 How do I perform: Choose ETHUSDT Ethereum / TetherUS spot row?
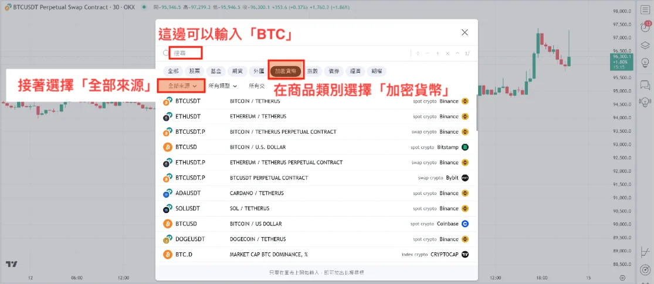pos(317,116)
